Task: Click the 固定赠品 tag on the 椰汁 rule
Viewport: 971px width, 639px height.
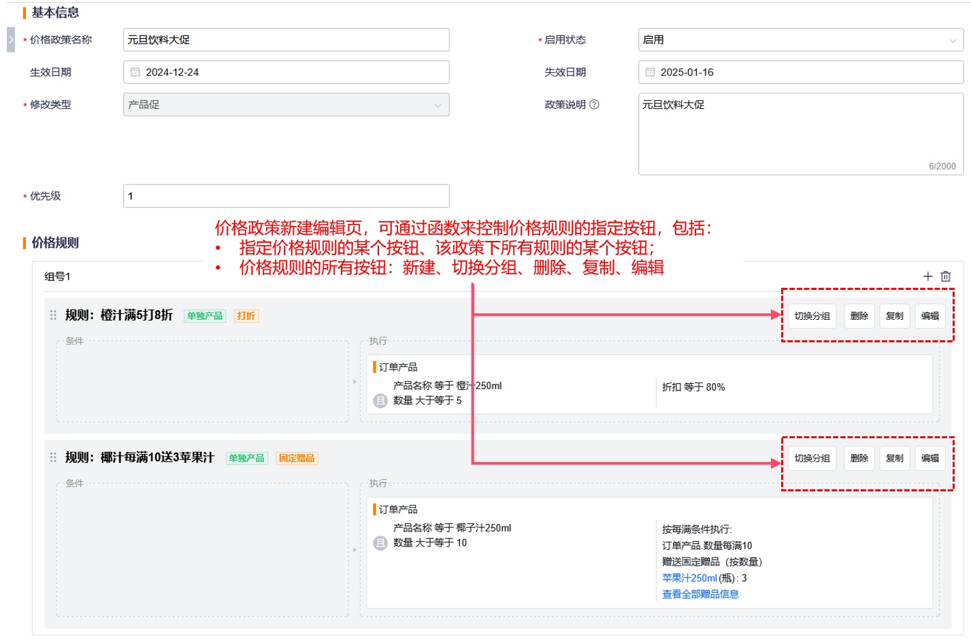Action: (297, 458)
